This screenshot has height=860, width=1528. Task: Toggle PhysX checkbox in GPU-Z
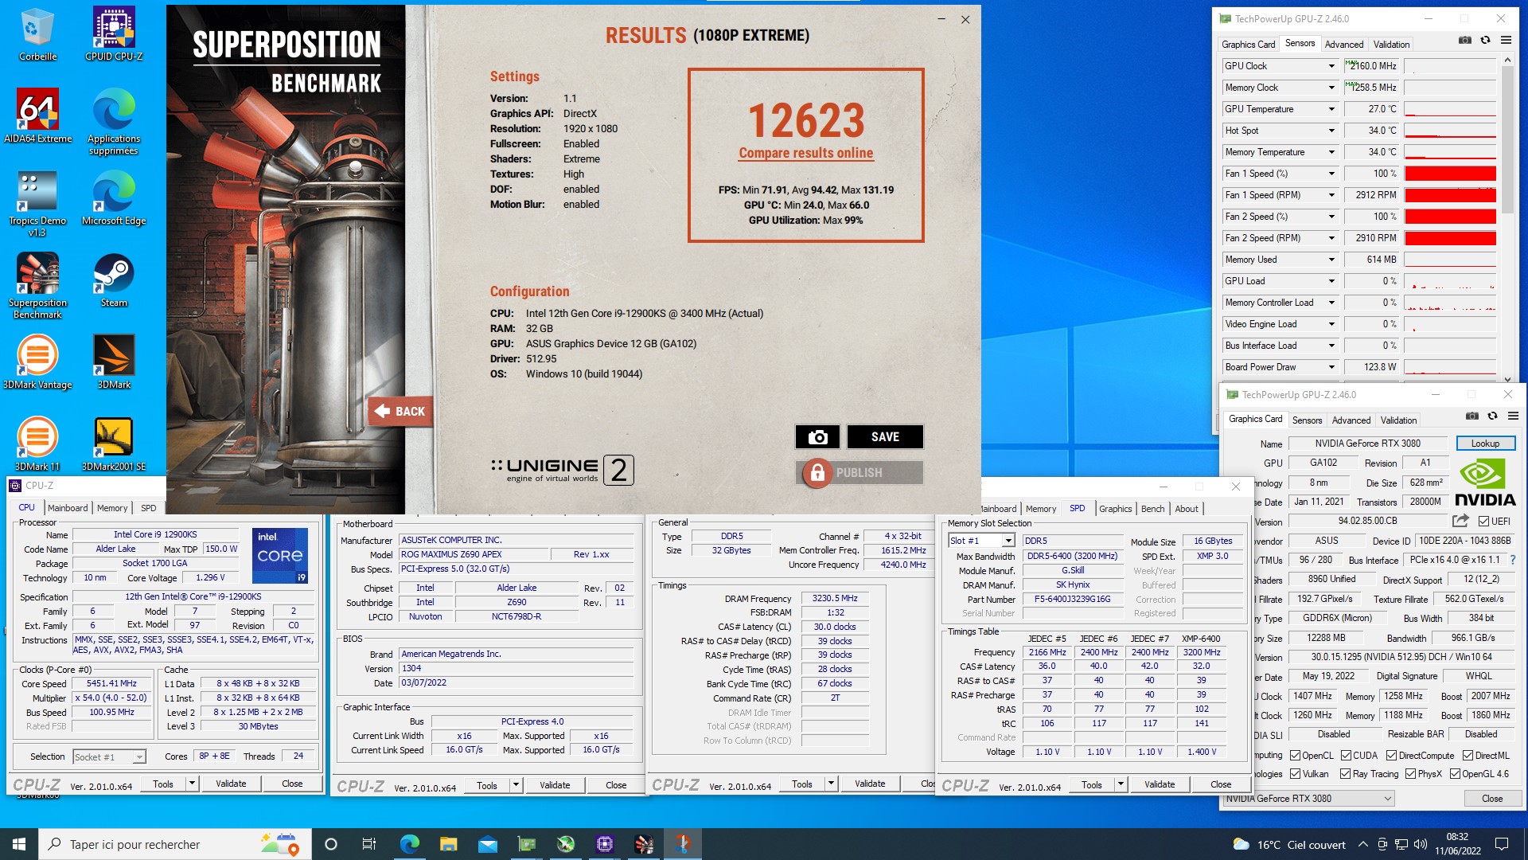pyautogui.click(x=1410, y=774)
